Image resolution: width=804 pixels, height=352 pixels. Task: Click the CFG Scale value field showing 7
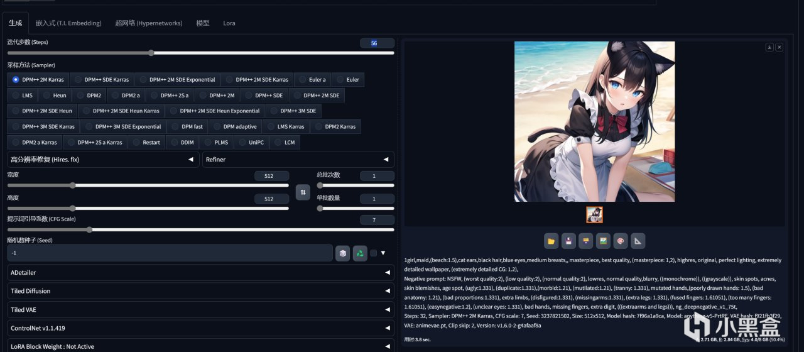(377, 220)
